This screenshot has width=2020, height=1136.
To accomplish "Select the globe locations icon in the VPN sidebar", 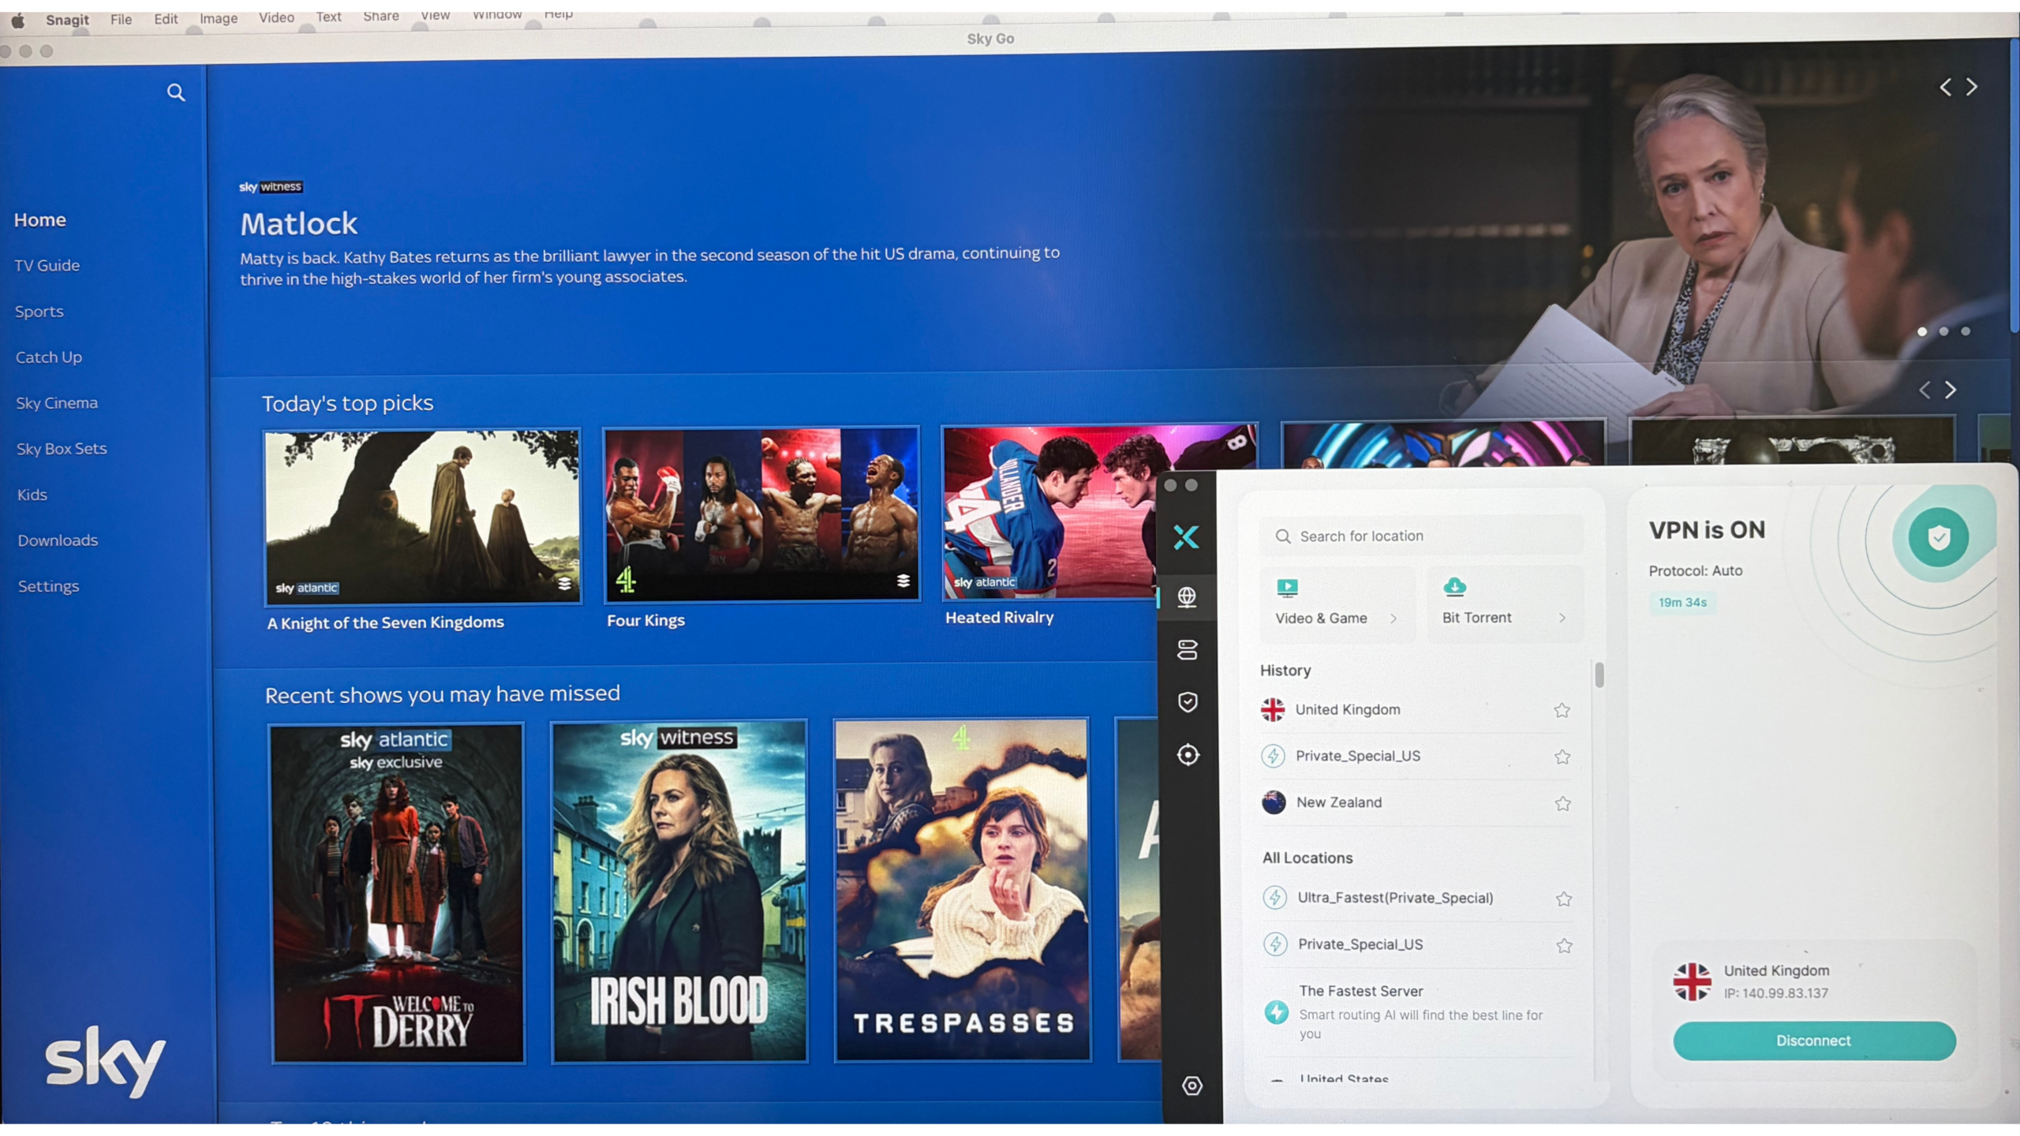I will [1188, 597].
